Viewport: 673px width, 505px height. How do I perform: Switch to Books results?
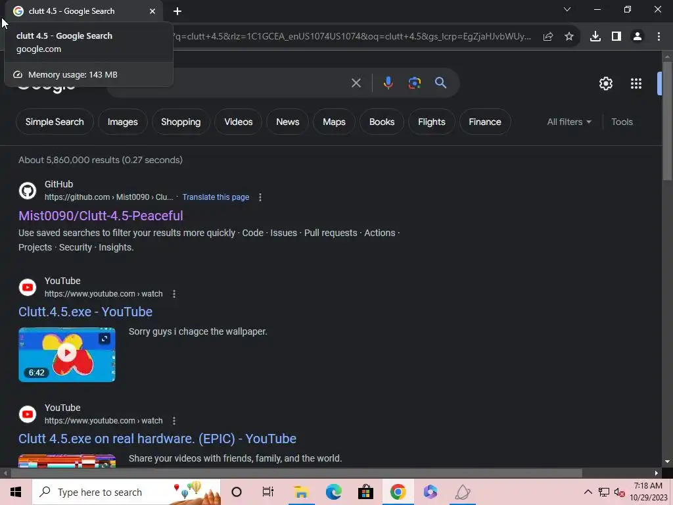coord(382,122)
